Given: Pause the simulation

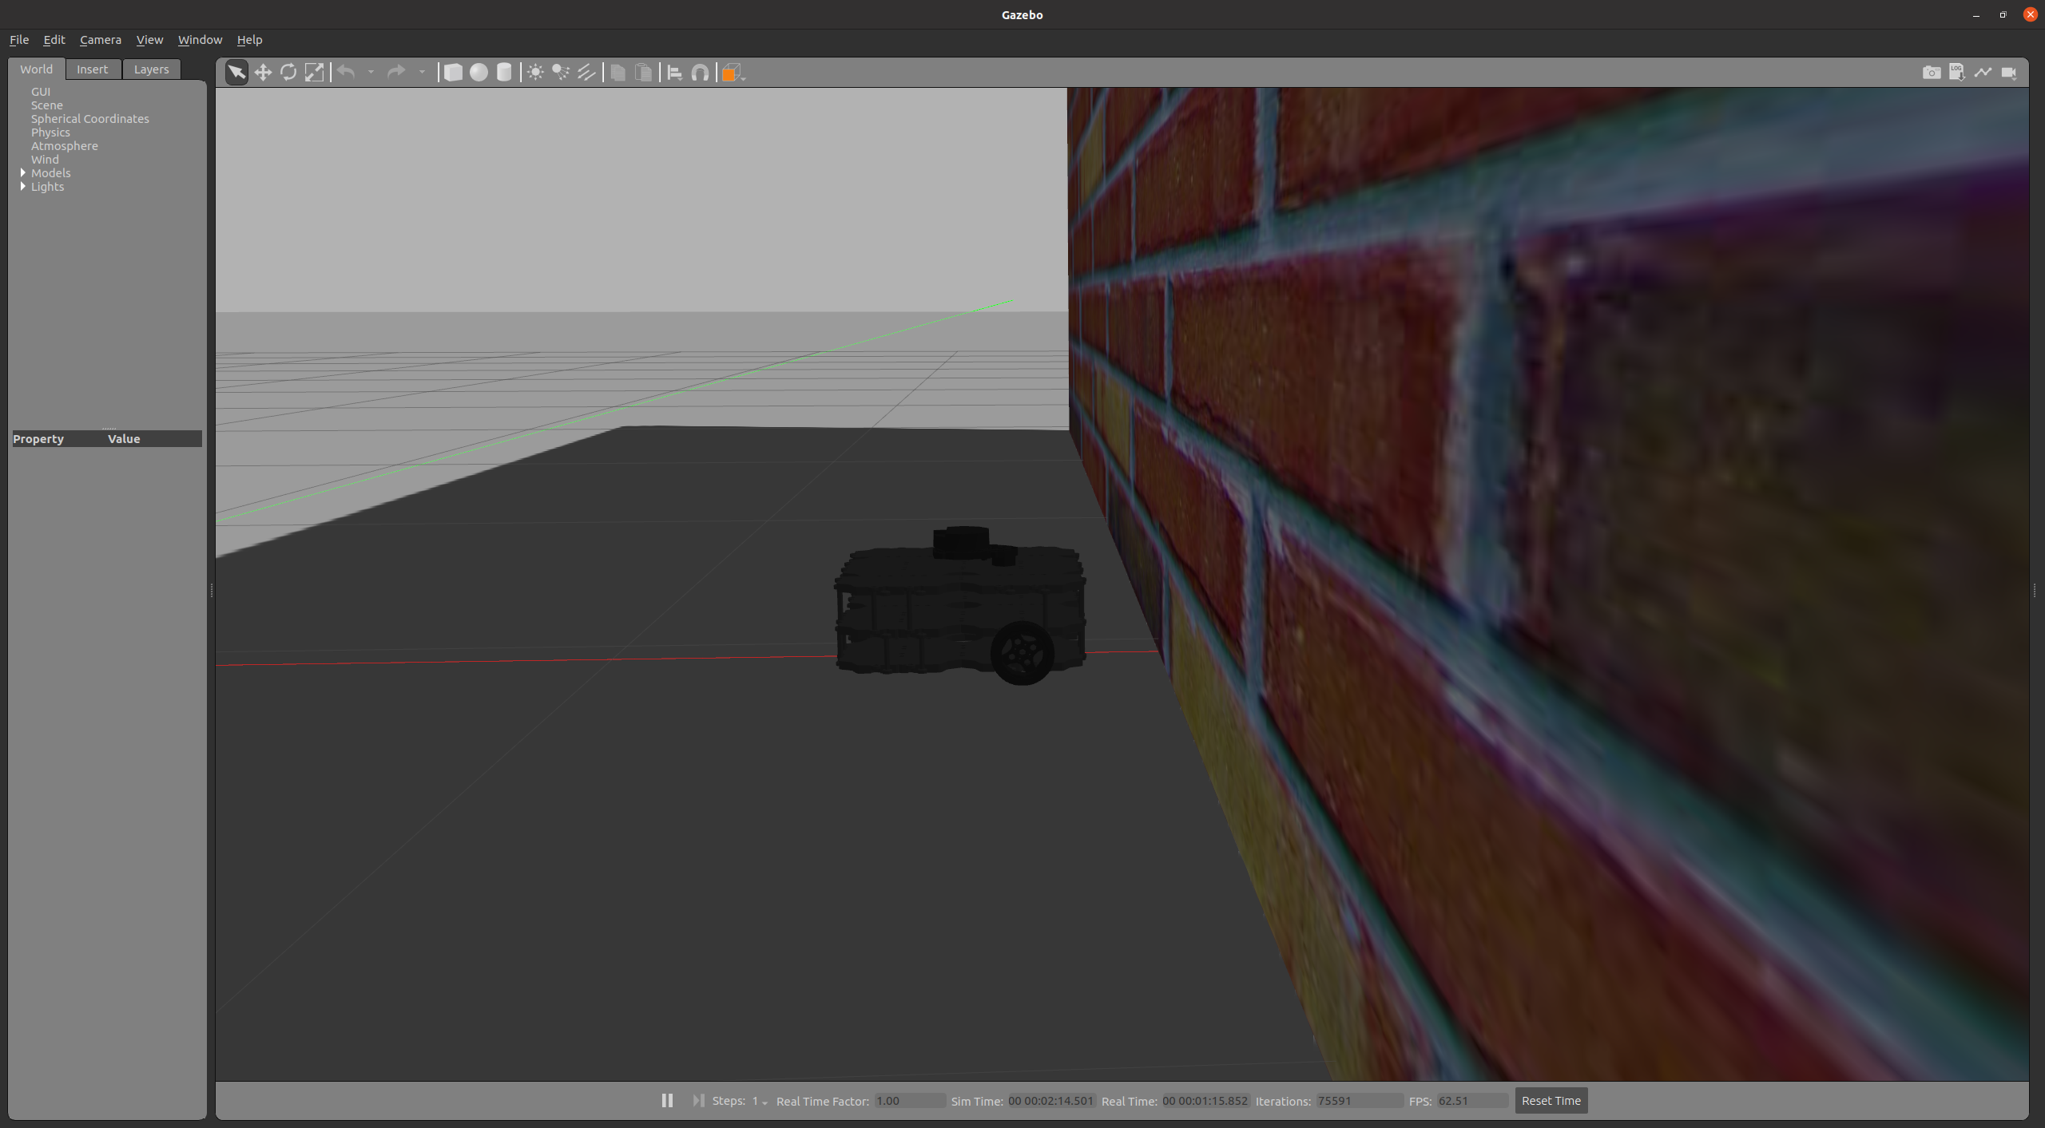Looking at the screenshot, I should click(667, 1100).
